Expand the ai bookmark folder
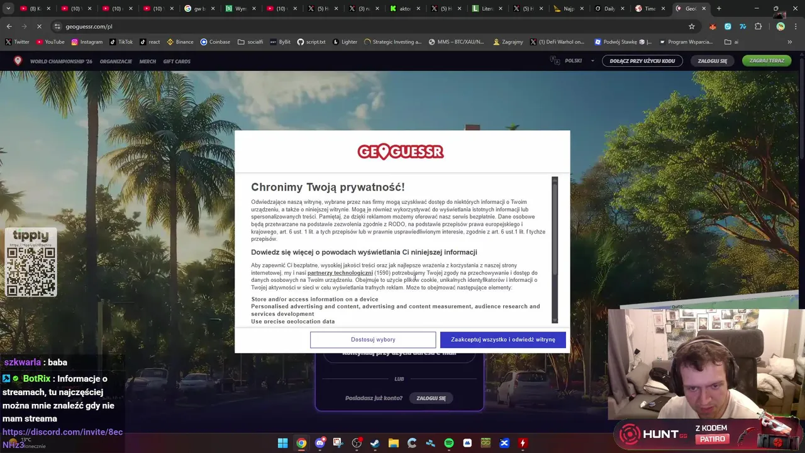Image resolution: width=805 pixels, height=453 pixels. click(731, 42)
